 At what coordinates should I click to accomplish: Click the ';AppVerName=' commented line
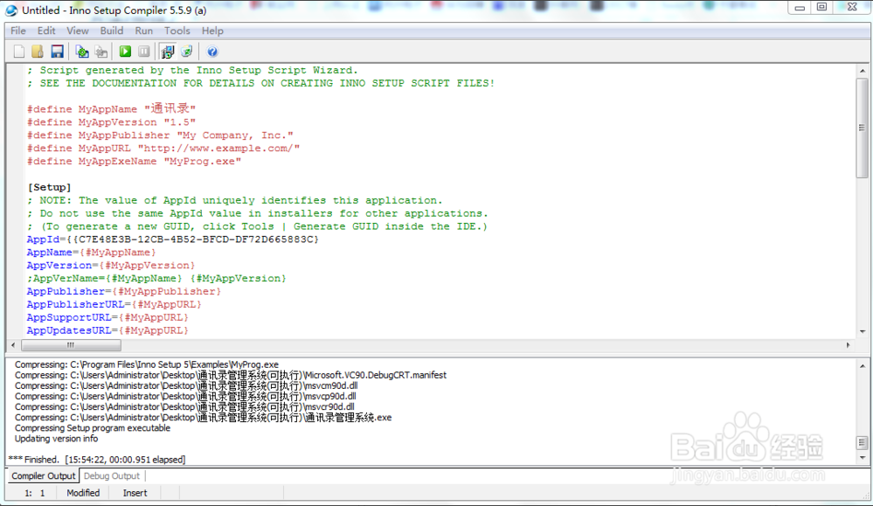point(156,278)
